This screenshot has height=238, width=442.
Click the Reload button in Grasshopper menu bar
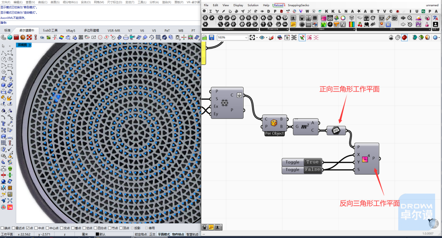click(x=279, y=5)
